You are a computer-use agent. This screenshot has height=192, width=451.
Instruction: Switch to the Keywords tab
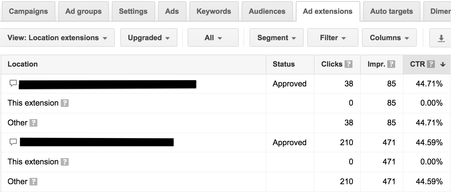click(214, 11)
